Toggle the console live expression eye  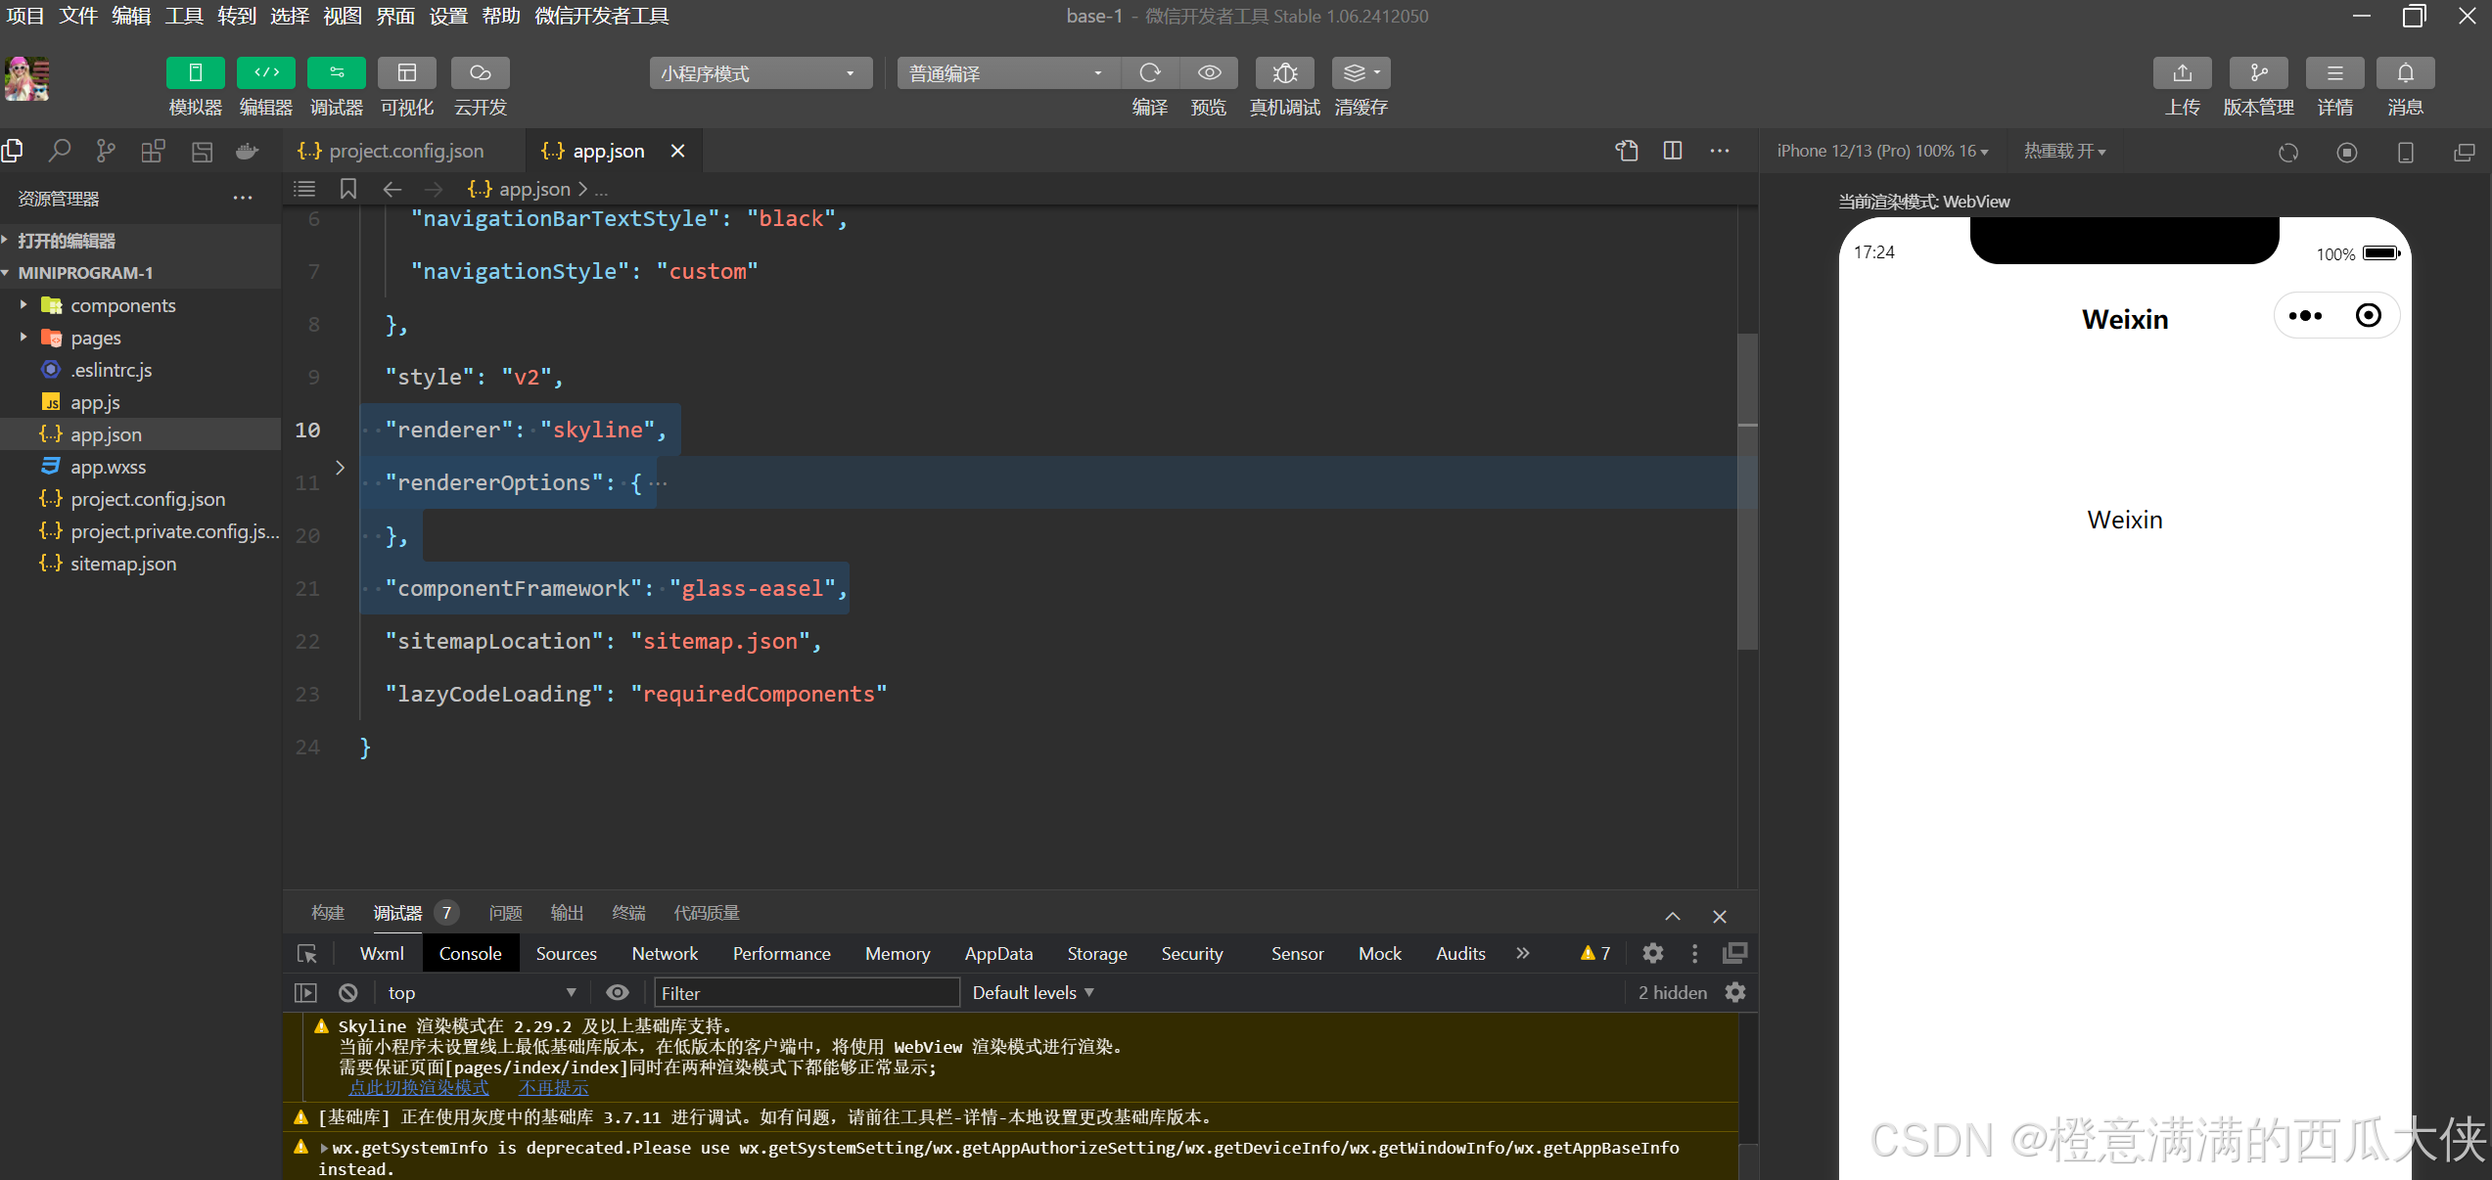click(617, 992)
